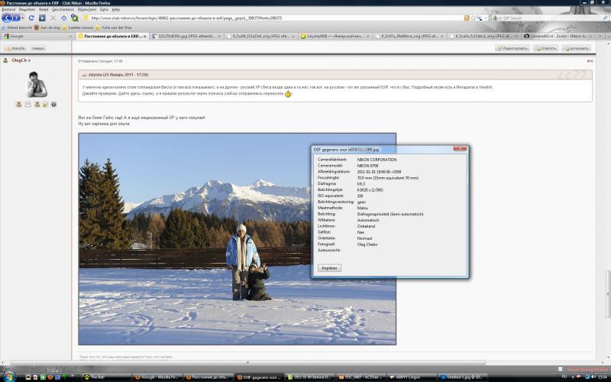Close the Расстояние до объекта tab
This screenshot has width=611, height=382.
[x=145, y=36]
